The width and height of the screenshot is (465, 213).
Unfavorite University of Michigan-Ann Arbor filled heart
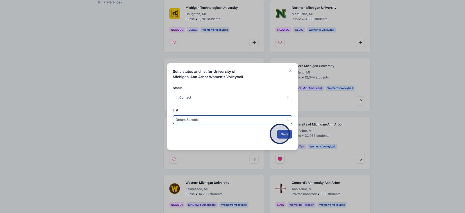point(280,159)
